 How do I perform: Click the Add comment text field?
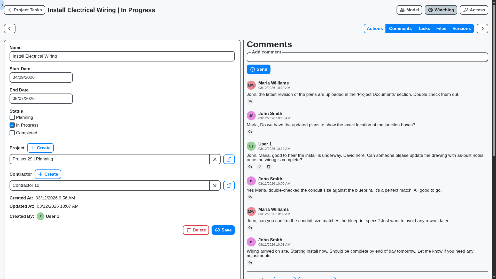tap(367, 57)
